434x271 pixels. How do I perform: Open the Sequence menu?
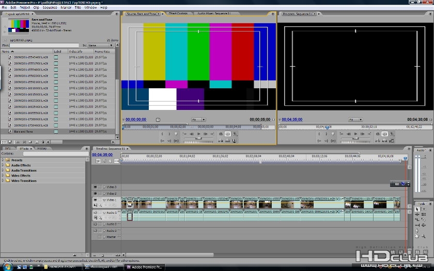50,7
